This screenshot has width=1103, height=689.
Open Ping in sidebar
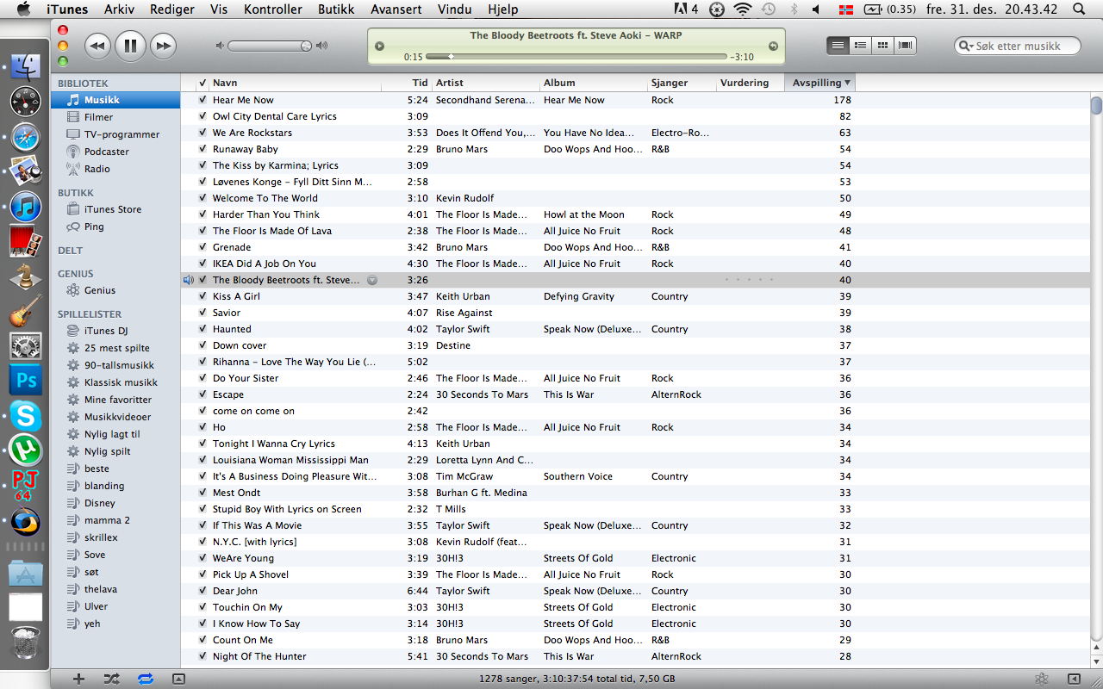pyautogui.click(x=115, y=227)
